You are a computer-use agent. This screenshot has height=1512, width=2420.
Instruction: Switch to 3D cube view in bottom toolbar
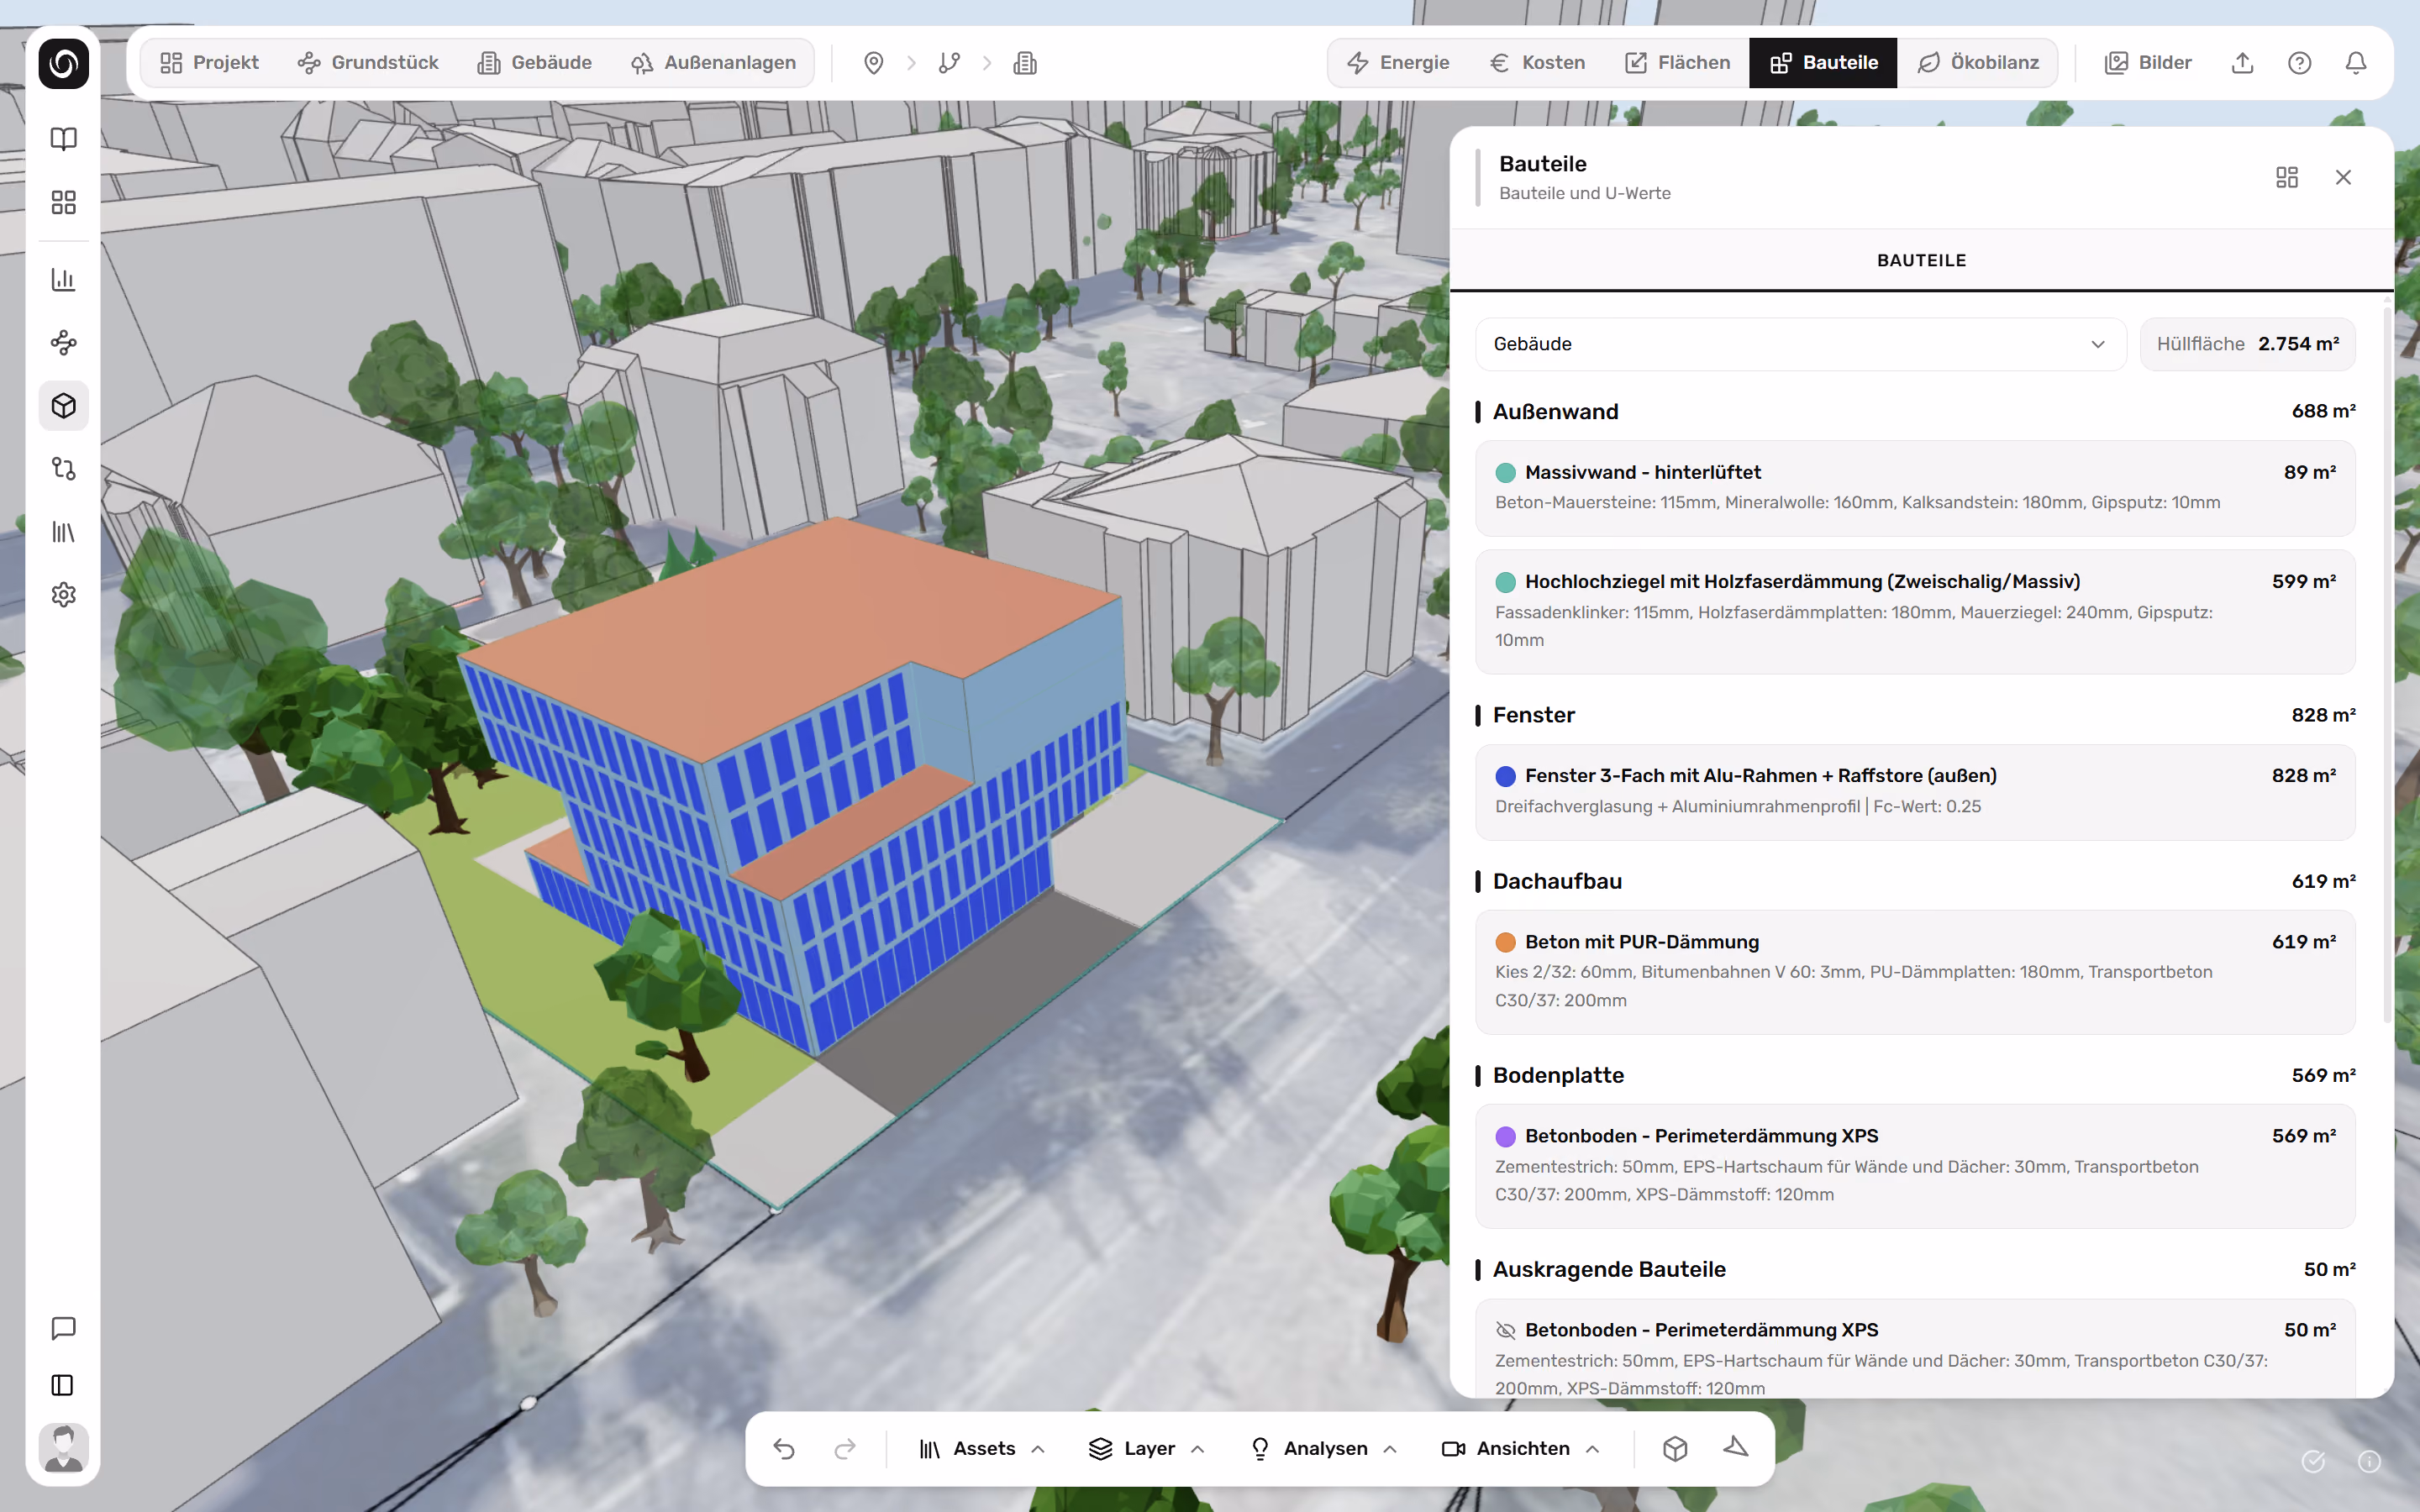(1675, 1448)
